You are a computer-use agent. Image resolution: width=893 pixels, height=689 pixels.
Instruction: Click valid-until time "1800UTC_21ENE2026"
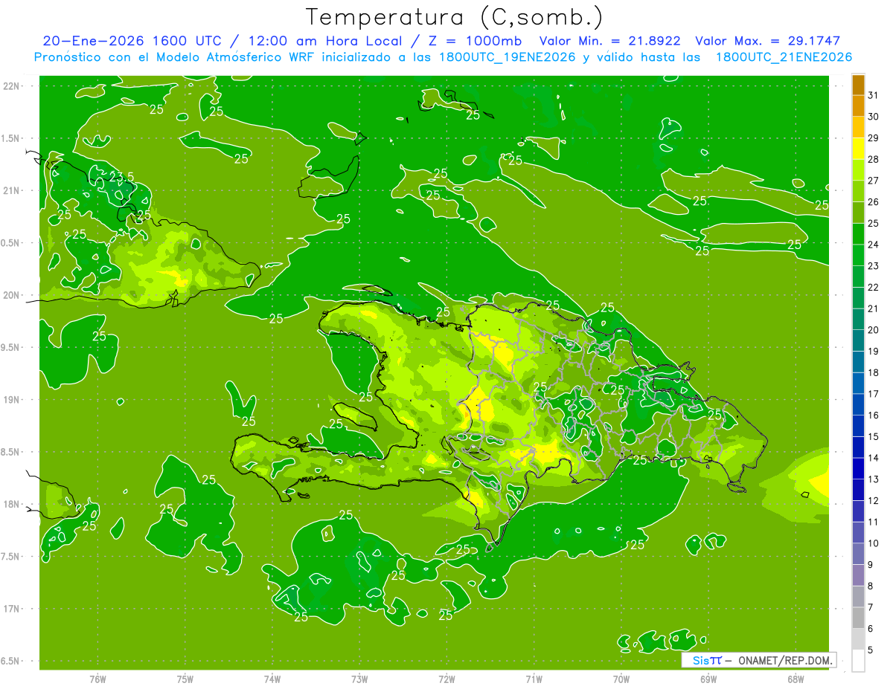click(x=784, y=57)
